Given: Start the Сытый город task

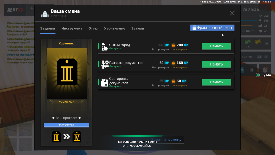Looking at the screenshot, I should click(x=216, y=46).
